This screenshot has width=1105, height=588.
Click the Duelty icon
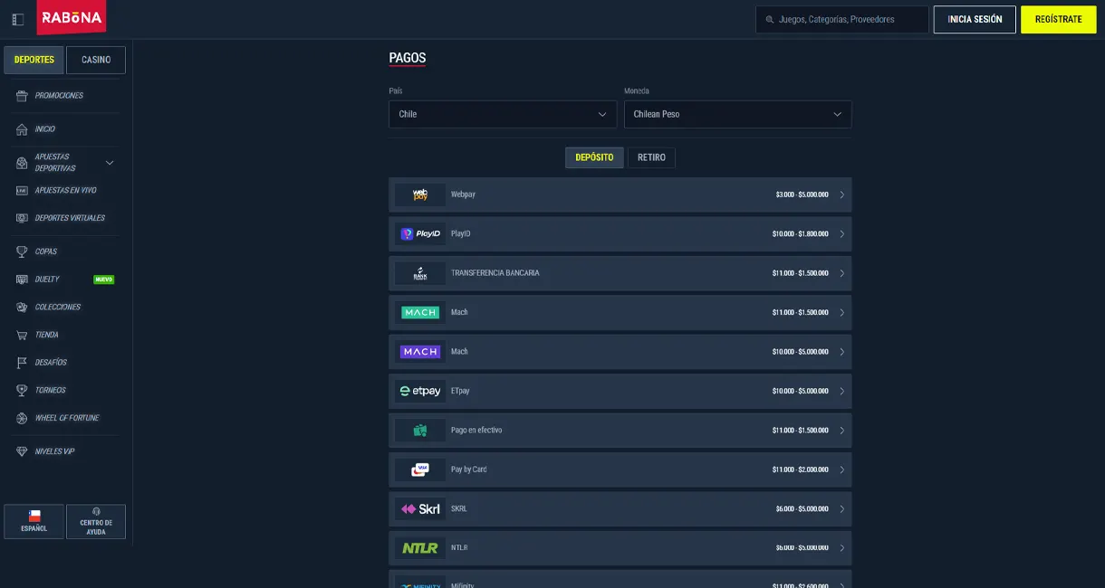coord(22,280)
